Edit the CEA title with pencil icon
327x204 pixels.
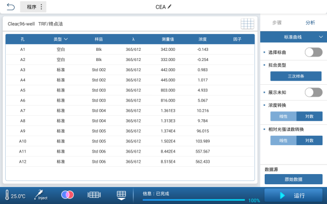point(163,7)
